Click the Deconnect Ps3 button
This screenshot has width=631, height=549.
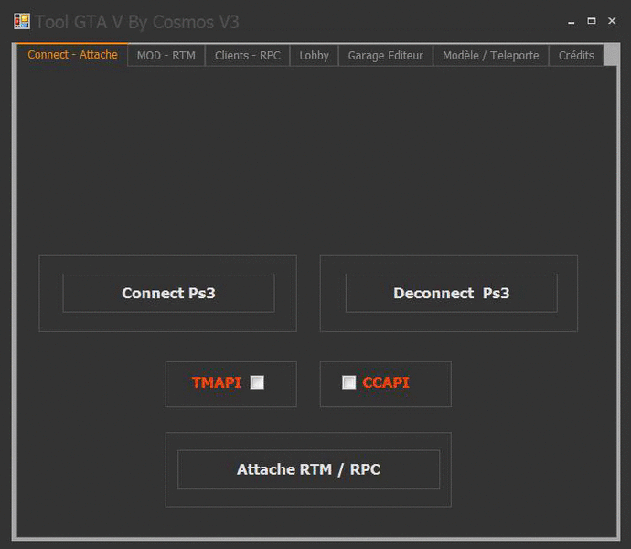[452, 293]
